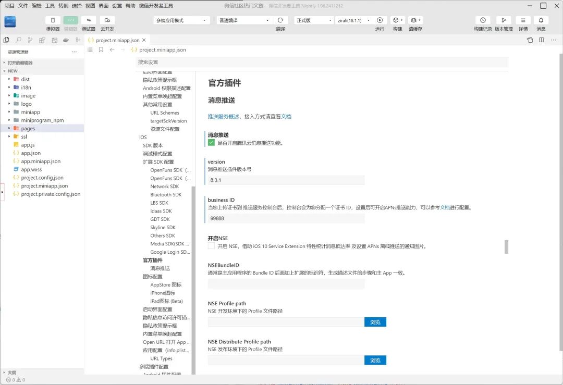This screenshot has height=385, width=563.
Task: Run the app with 运行 button
Action: (380, 20)
